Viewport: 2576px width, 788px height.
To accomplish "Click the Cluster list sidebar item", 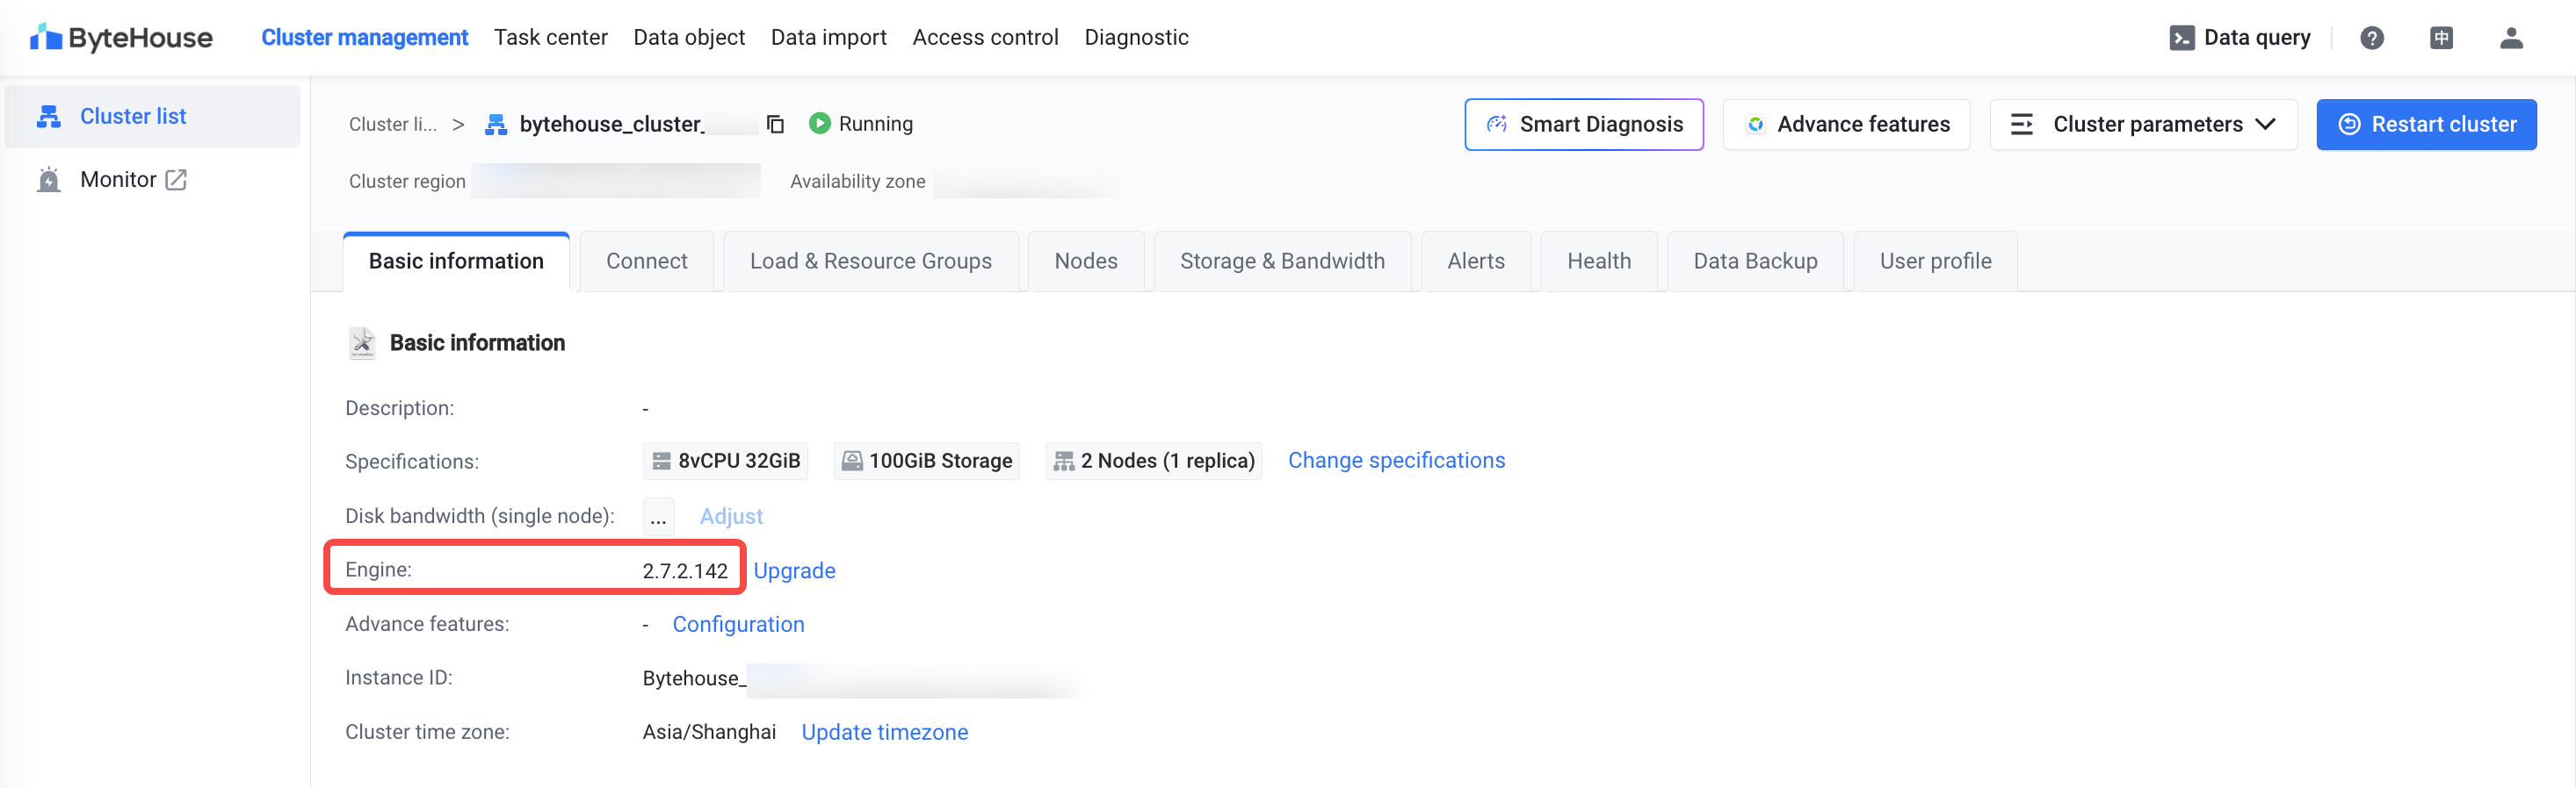I will [133, 117].
